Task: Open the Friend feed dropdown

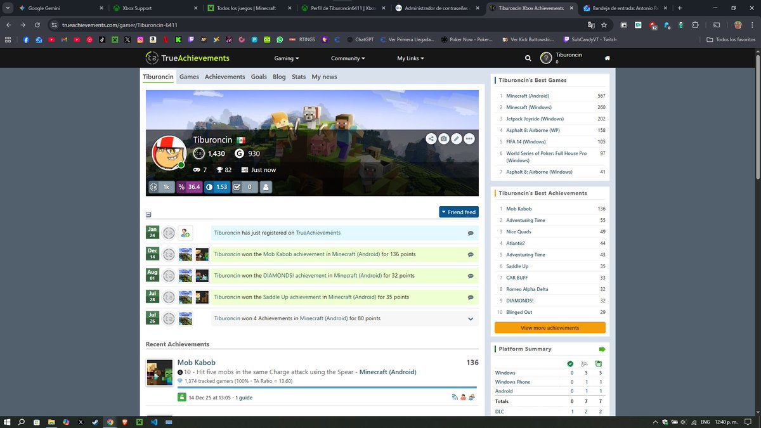Action: (459, 212)
